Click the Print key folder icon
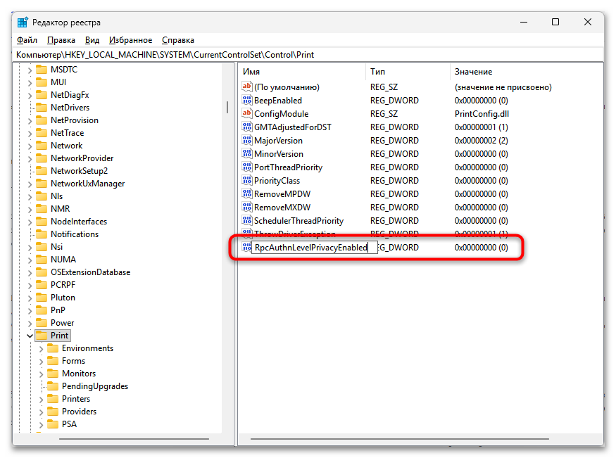 (42, 336)
